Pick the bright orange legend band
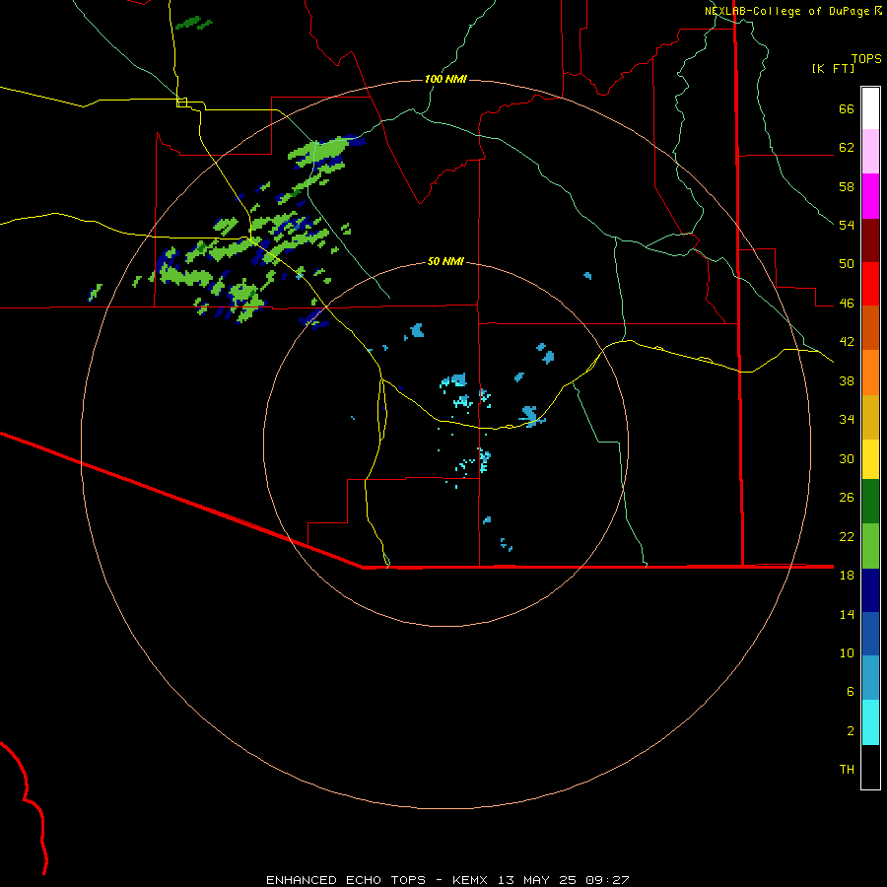Viewport: 887px width, 887px height. pos(870,373)
